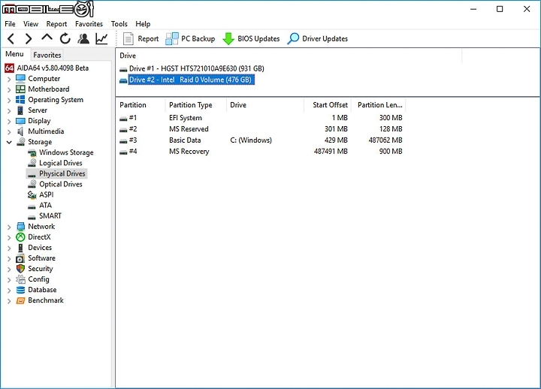Click the green BIOS Updates arrow icon
Screen dimensions: 541x389
pos(228,38)
